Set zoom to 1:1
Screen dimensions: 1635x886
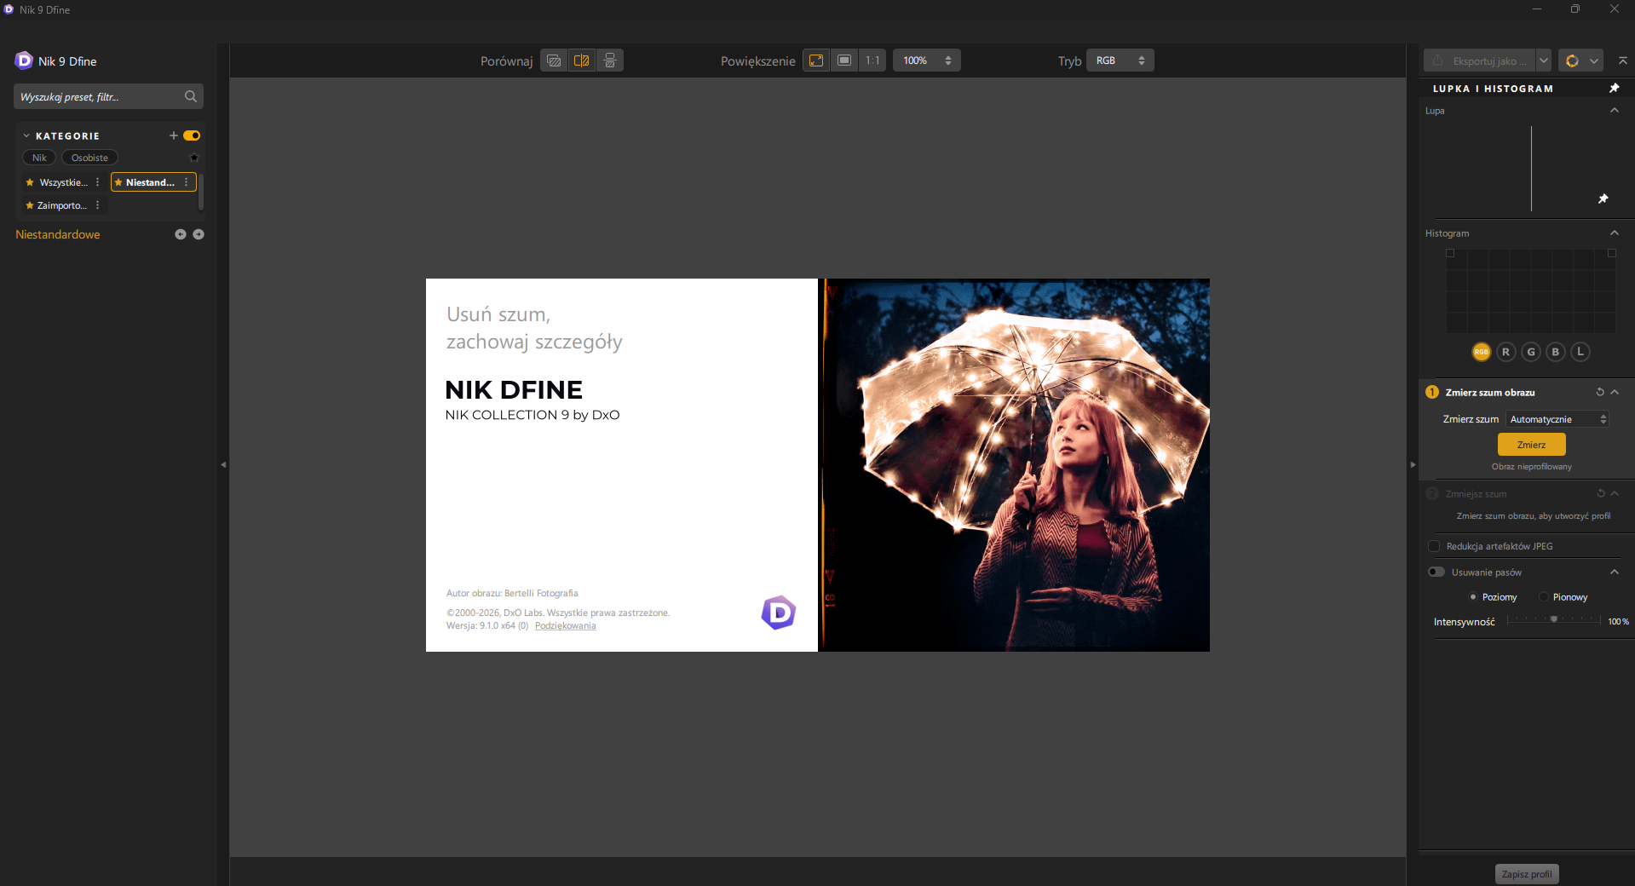point(872,60)
